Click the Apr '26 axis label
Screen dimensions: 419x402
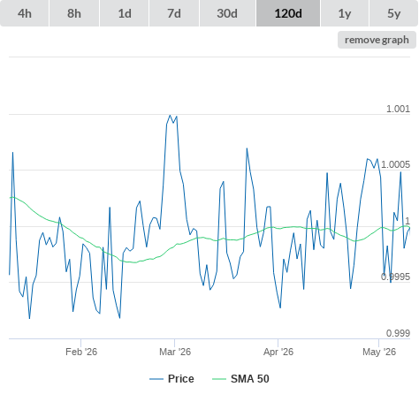click(278, 352)
